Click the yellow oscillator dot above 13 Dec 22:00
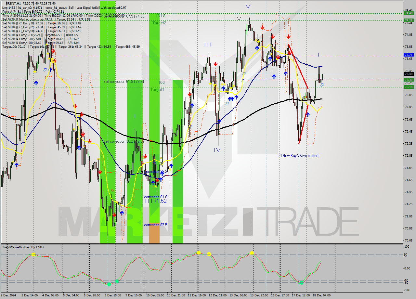This screenshot has height=299, width=416. pyautogui.click(x=252, y=253)
